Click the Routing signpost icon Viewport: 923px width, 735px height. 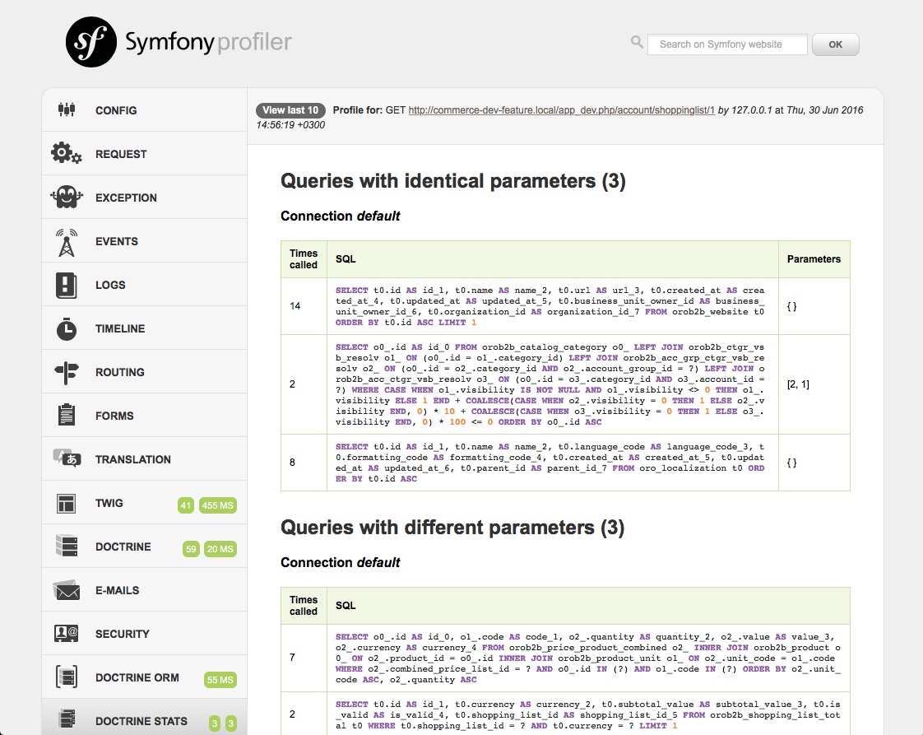[67, 372]
